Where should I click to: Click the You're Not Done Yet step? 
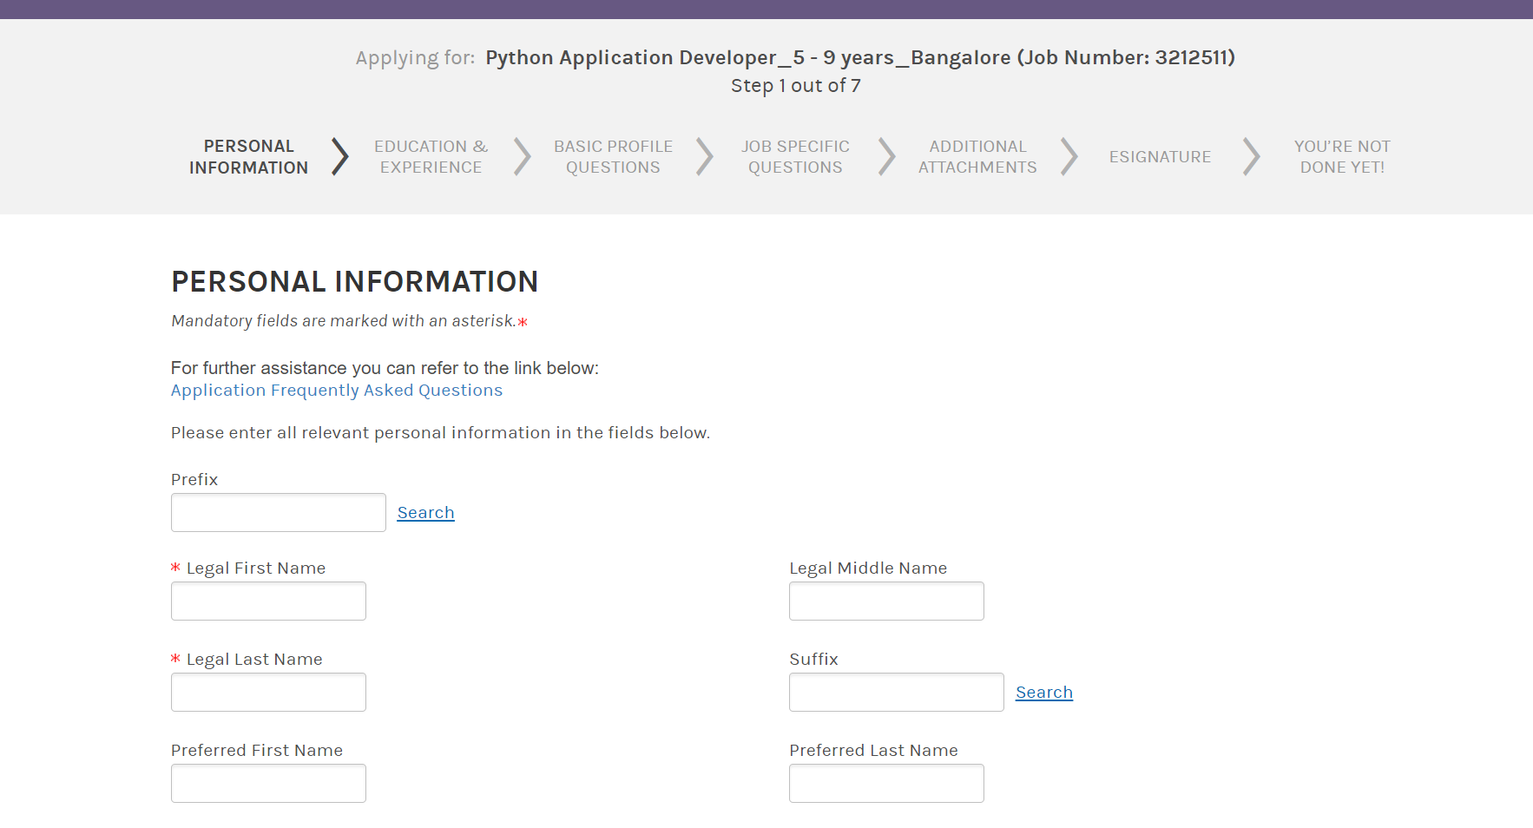click(1342, 157)
